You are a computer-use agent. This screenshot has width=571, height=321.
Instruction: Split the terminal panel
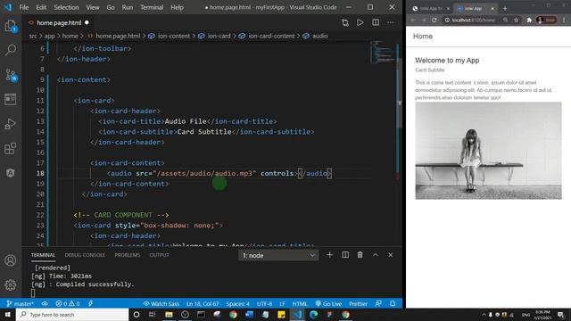(345, 255)
